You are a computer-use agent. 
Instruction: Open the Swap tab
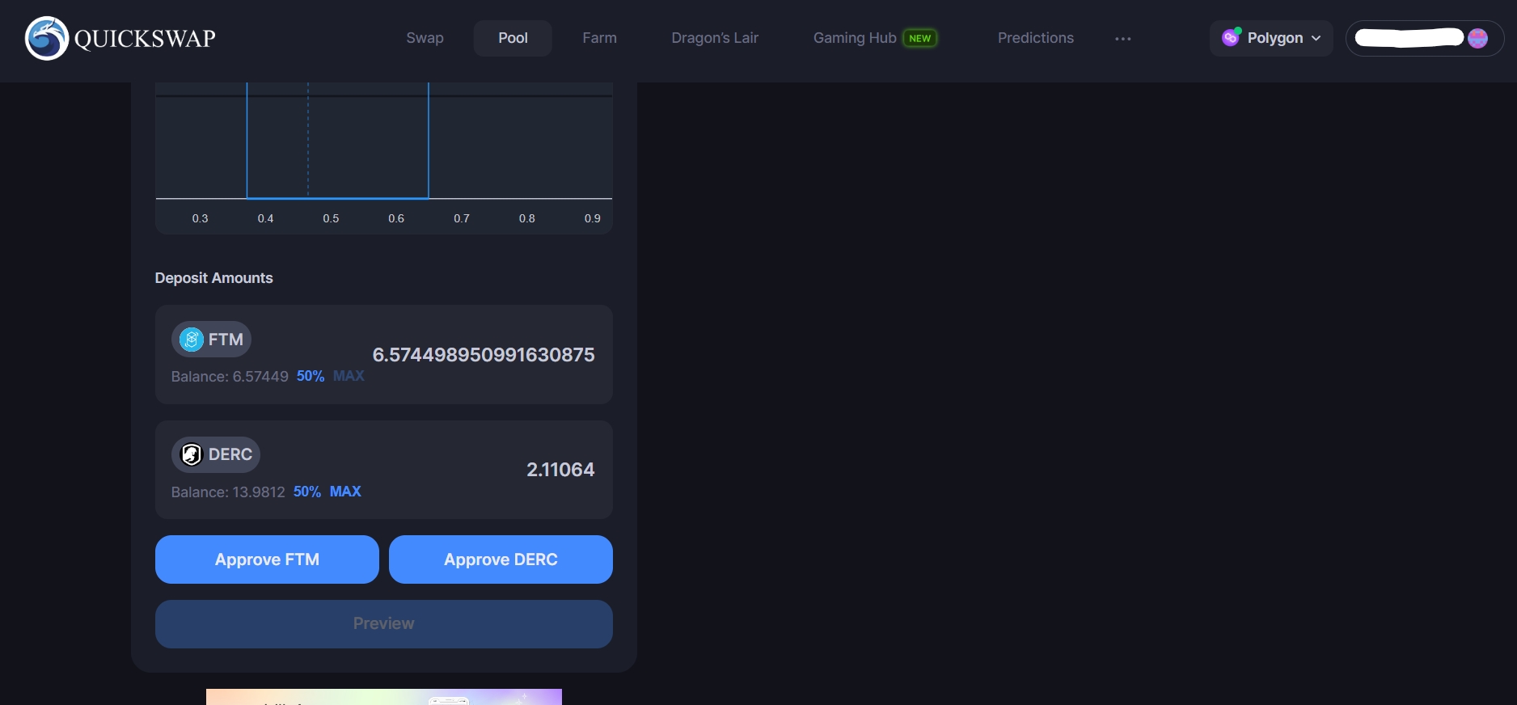tap(425, 38)
